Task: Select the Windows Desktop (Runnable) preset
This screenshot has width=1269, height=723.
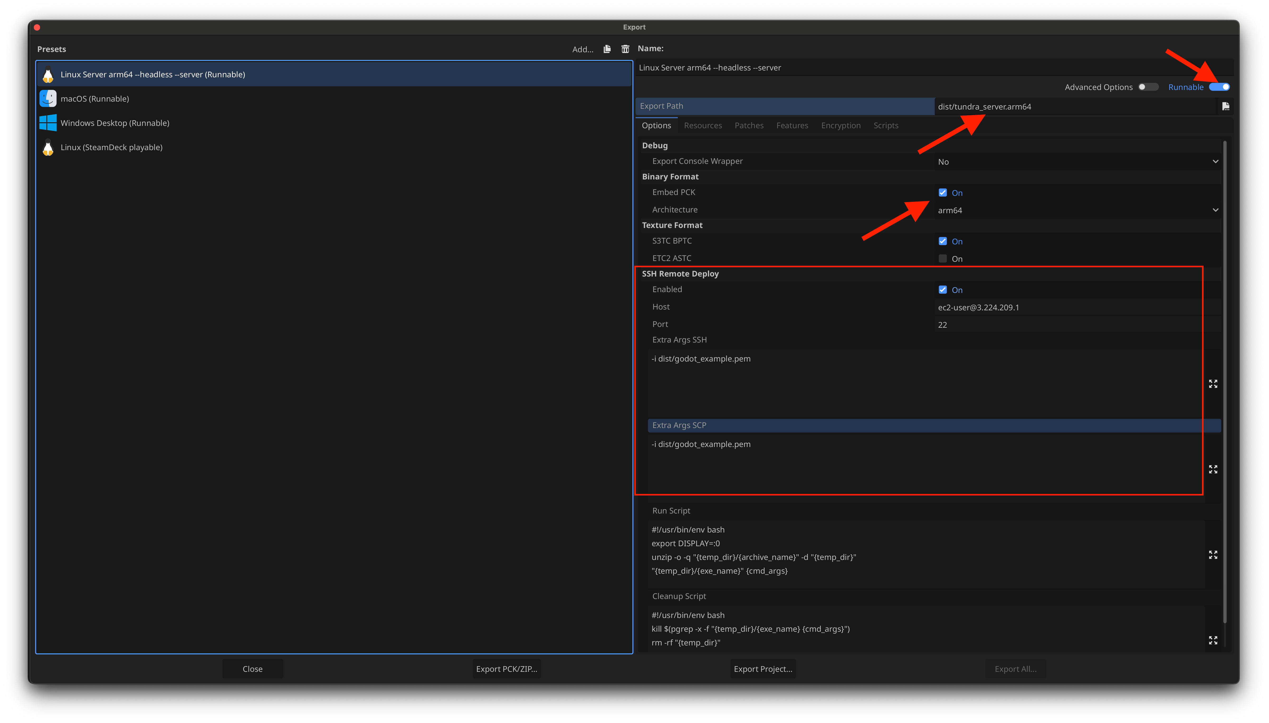Action: click(x=334, y=123)
